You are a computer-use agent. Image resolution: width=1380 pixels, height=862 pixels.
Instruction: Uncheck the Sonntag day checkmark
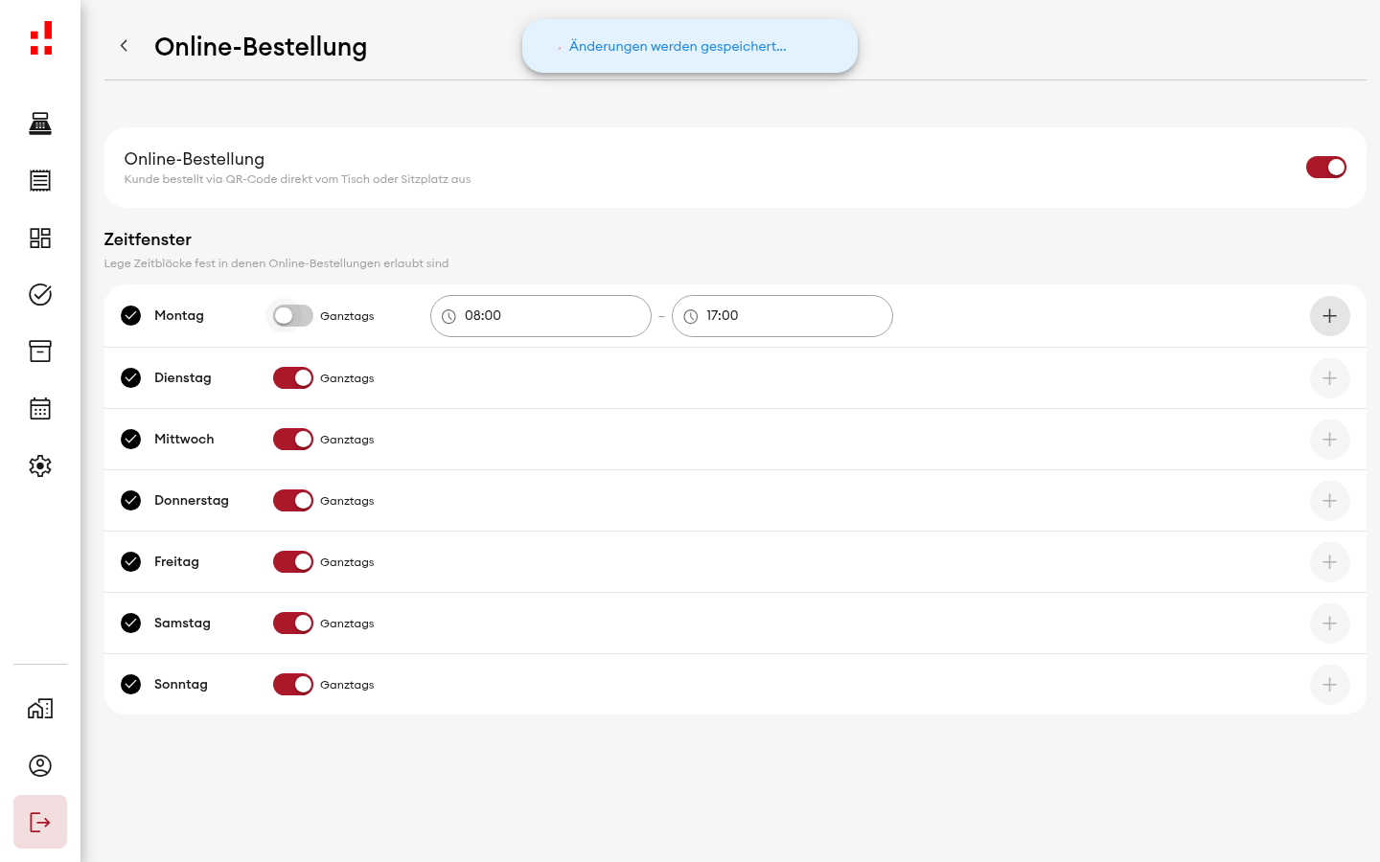[x=131, y=684]
